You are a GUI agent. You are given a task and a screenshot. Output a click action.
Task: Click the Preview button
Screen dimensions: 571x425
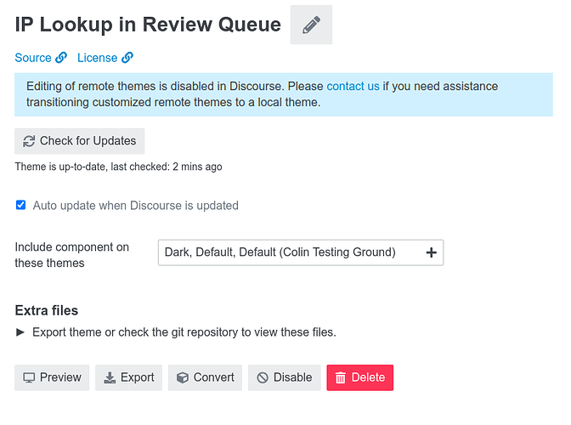(52, 377)
